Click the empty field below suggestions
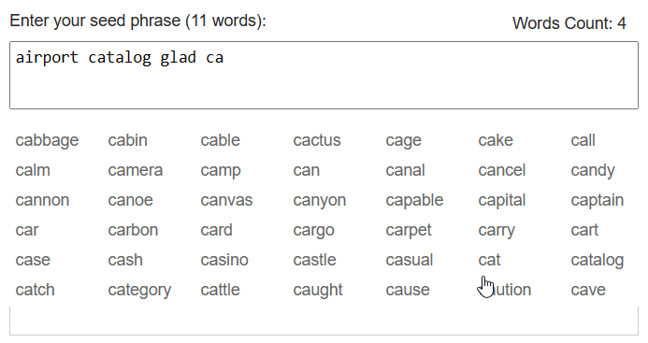 click(x=324, y=322)
